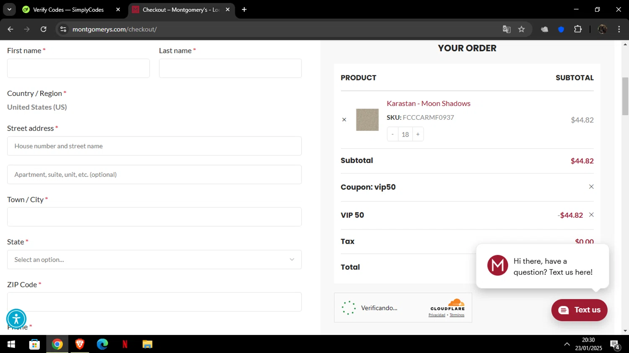Open the chat bubble message
This screenshot has height=353, width=629.
pyautogui.click(x=543, y=266)
